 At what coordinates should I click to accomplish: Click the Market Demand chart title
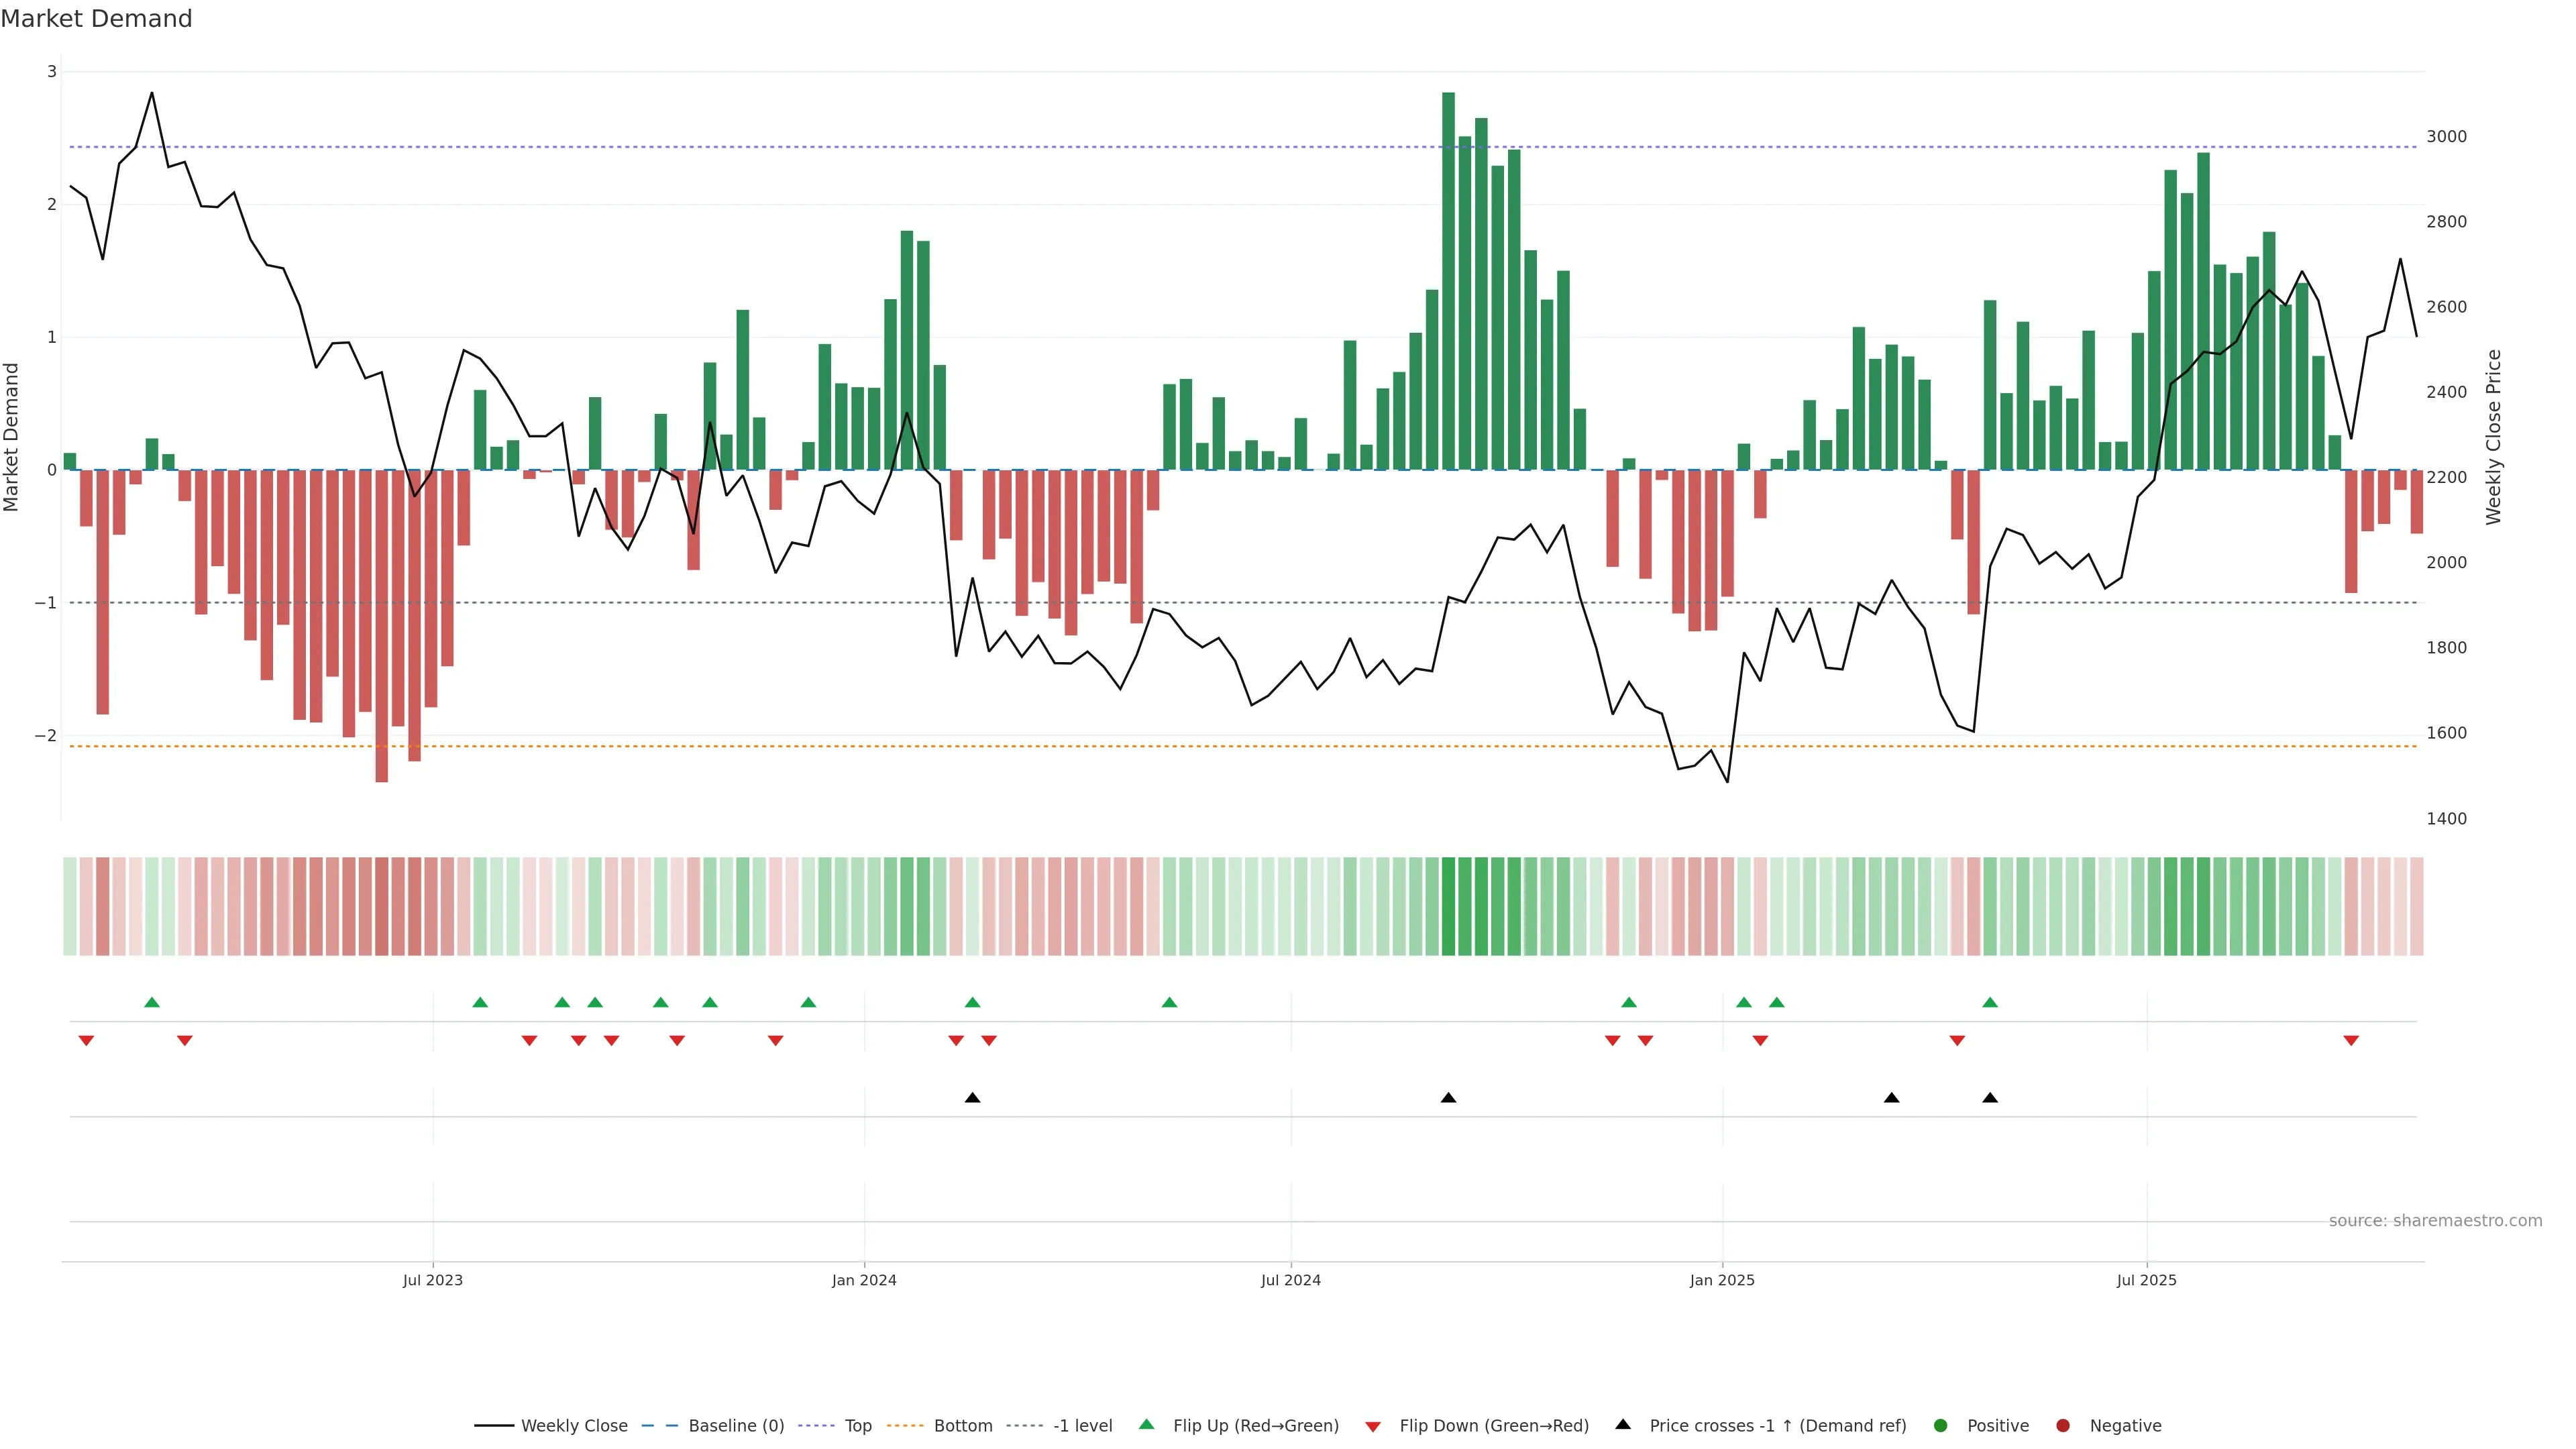(x=96, y=19)
